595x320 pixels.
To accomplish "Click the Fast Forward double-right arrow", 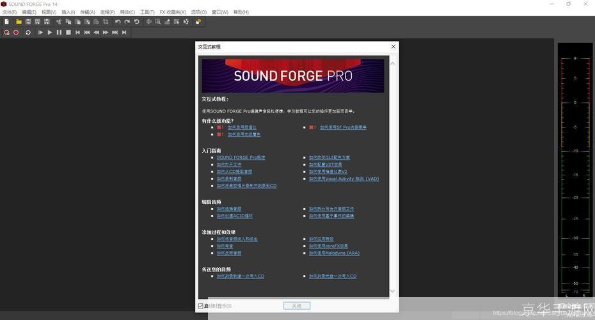I will (106, 33).
